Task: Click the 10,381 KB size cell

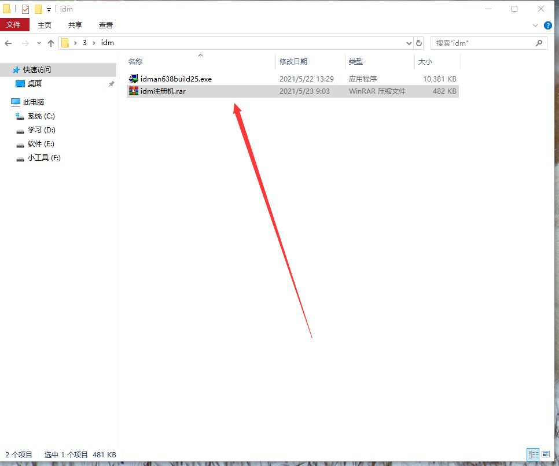Action: pos(440,79)
